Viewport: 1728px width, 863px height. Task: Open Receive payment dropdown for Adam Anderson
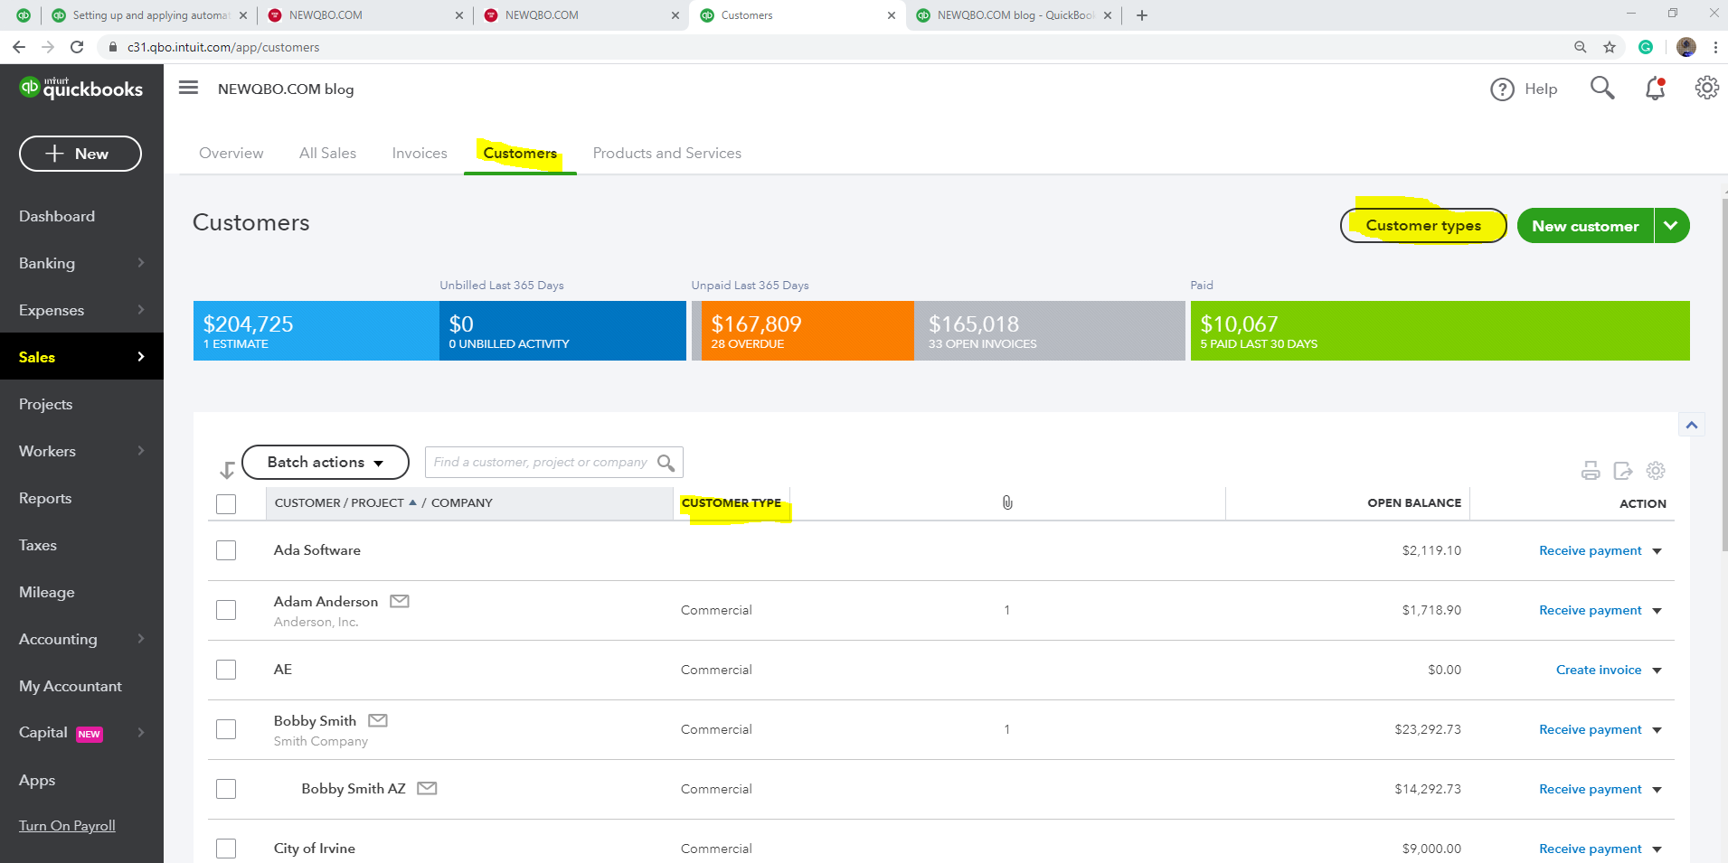[1657, 610]
